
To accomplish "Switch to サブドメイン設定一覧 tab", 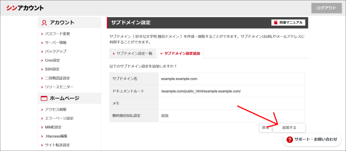I will coord(132,53).
